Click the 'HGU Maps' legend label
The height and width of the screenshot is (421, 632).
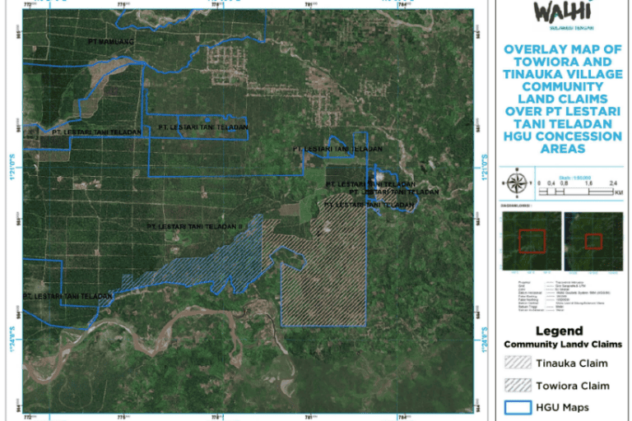click(x=574, y=407)
